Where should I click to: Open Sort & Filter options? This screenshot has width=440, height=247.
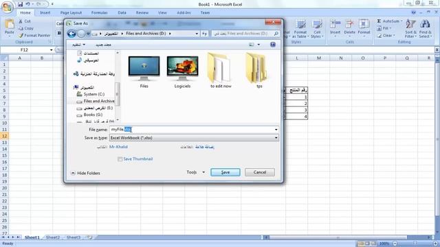click(410, 29)
